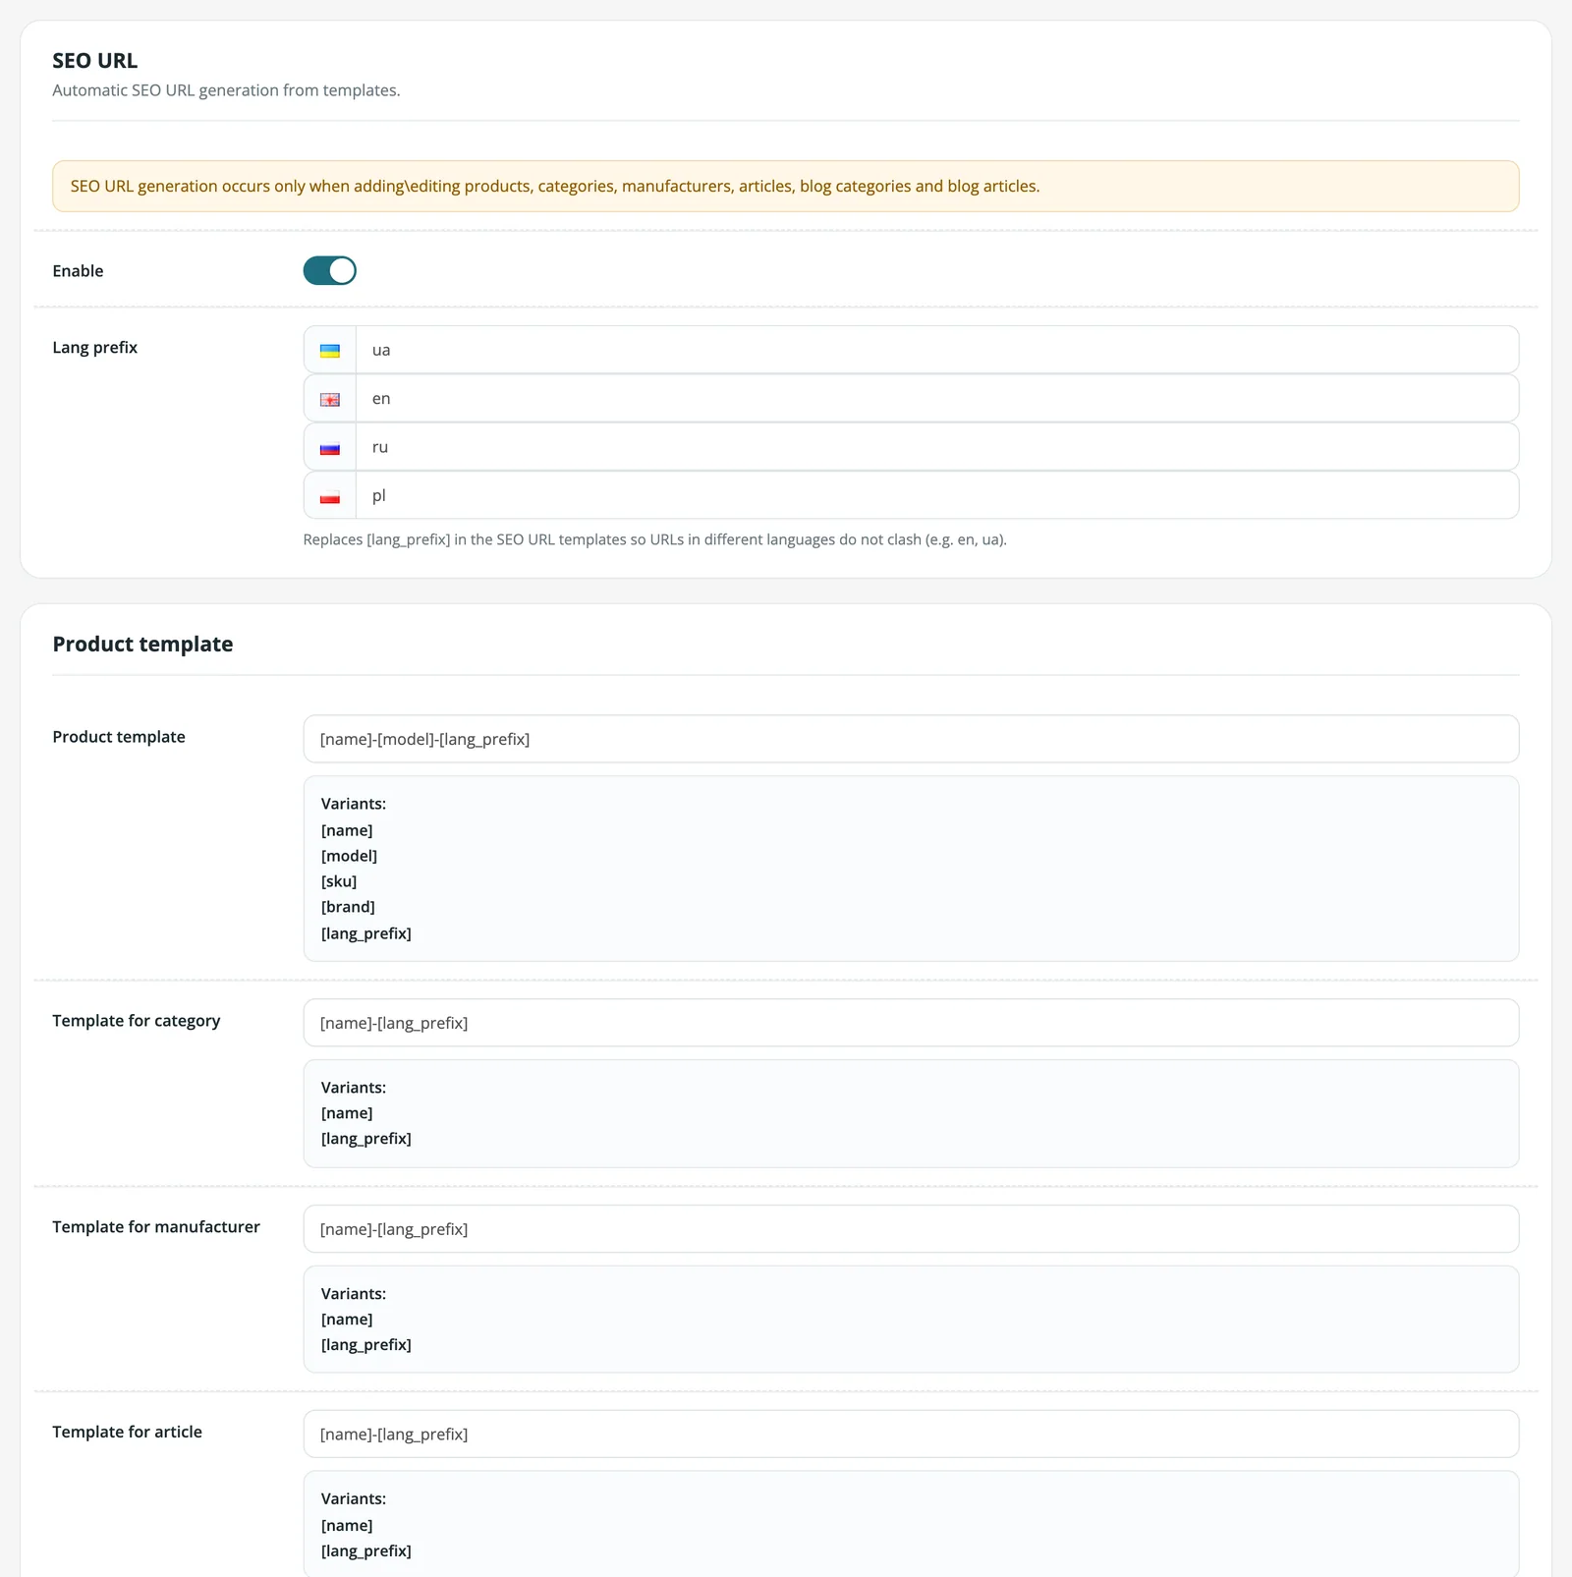Click 'Automatic SEO URL generation from templates' subtitle
Screen dimensions: 1572x1577
coord(227,90)
